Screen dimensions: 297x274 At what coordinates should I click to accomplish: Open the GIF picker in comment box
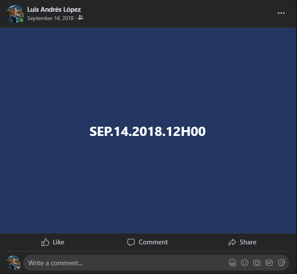(269, 263)
